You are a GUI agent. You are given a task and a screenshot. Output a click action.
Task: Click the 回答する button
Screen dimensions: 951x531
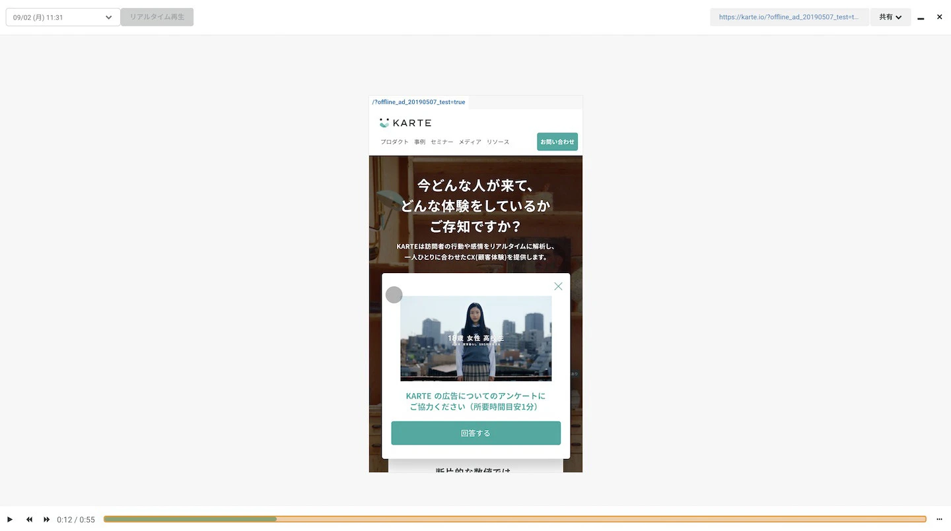[x=476, y=433]
